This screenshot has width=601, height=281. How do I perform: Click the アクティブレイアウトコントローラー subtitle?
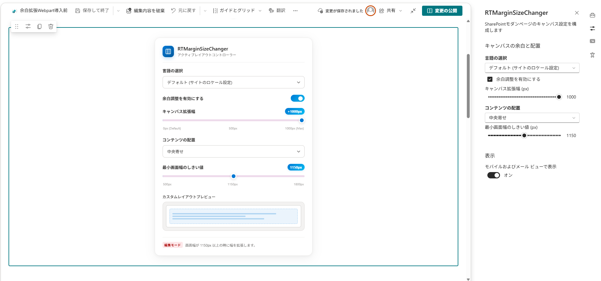click(x=207, y=55)
